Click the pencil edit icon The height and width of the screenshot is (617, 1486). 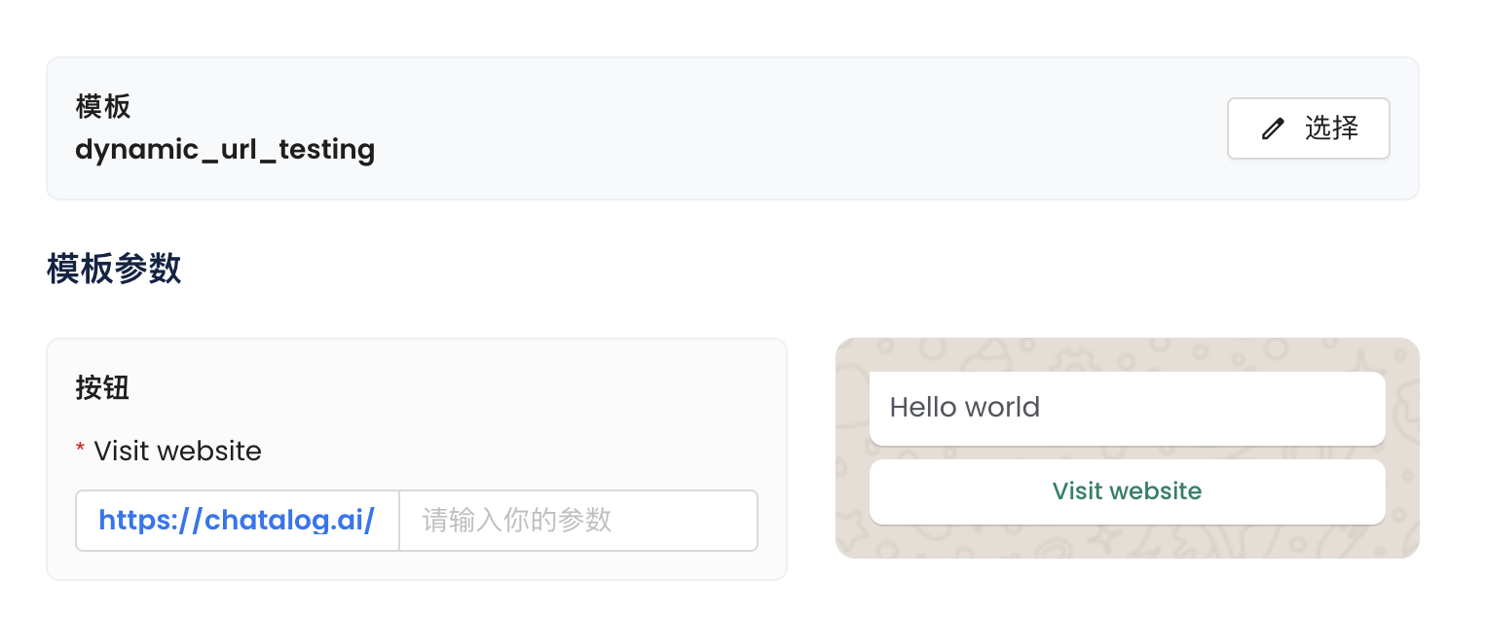(1273, 128)
